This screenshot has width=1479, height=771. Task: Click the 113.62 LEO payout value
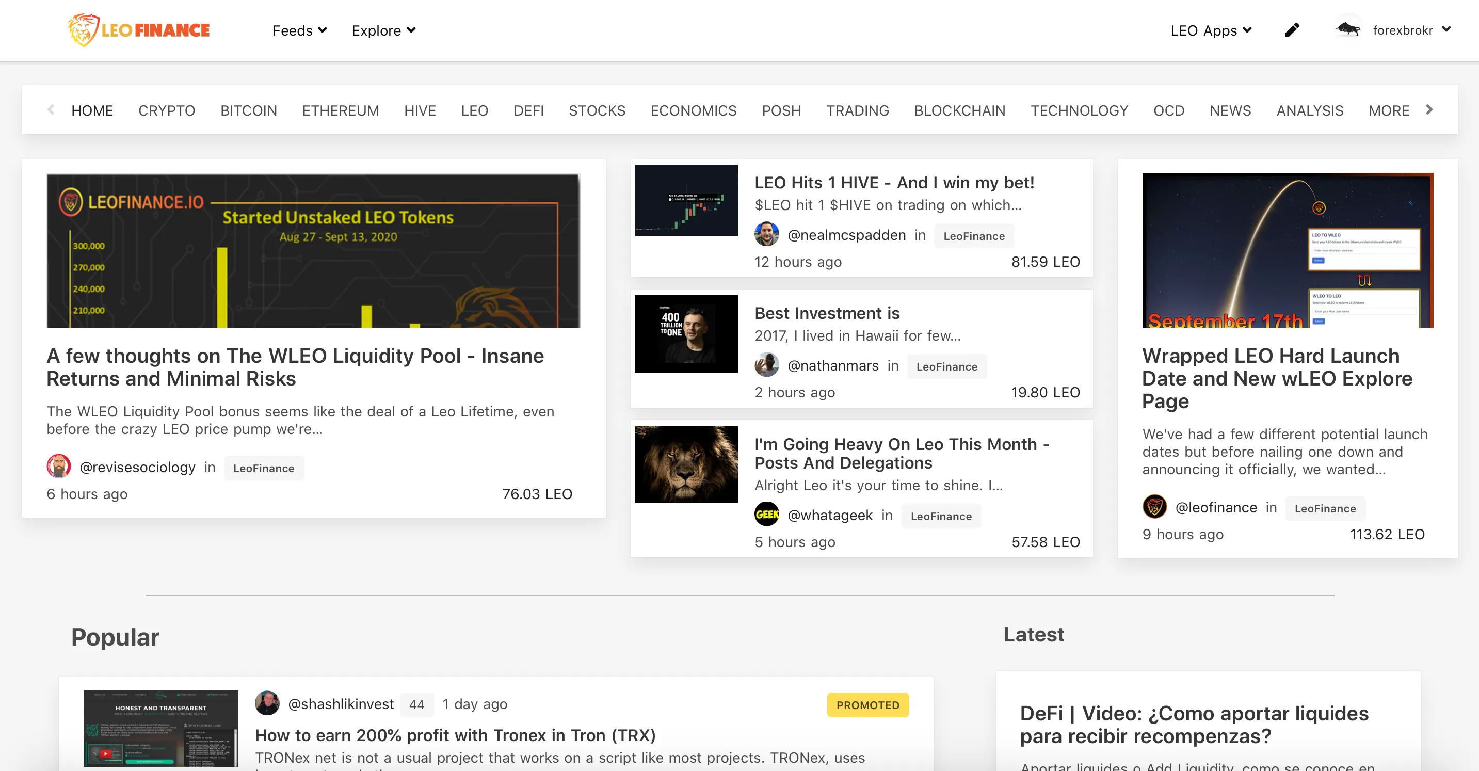(x=1387, y=534)
